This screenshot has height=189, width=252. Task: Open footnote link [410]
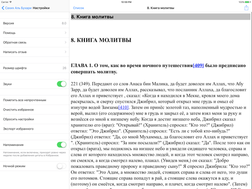123,107
